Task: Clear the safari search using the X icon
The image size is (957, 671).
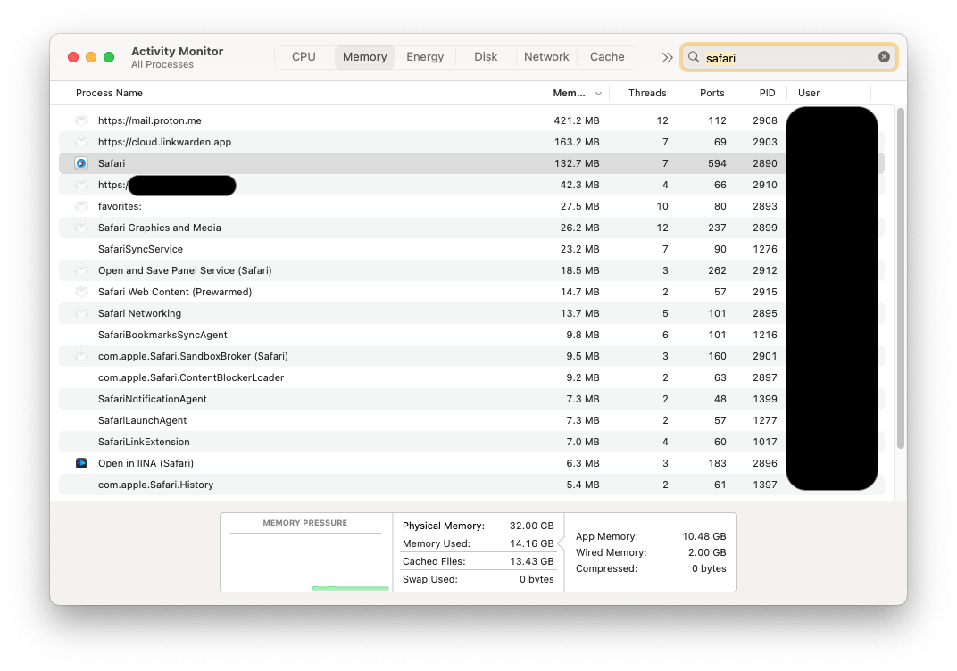Action: (884, 56)
